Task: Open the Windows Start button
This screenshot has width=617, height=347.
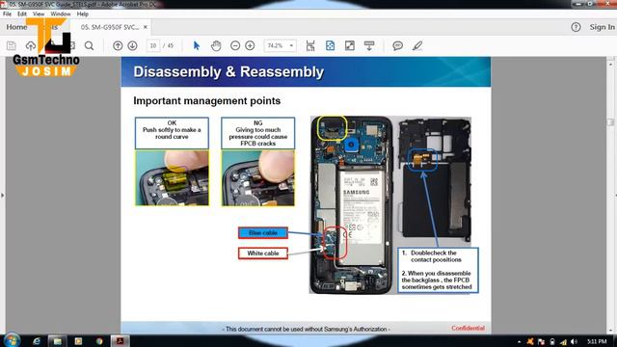Action: point(12,340)
